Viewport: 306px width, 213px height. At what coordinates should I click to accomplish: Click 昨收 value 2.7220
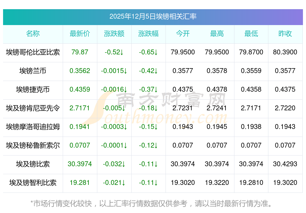click(x=285, y=108)
